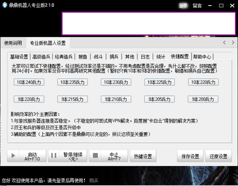
Task: Click the 还原设置 restore button
Action: point(219,156)
